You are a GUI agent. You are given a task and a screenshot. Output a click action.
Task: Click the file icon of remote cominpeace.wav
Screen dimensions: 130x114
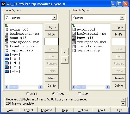74,42
